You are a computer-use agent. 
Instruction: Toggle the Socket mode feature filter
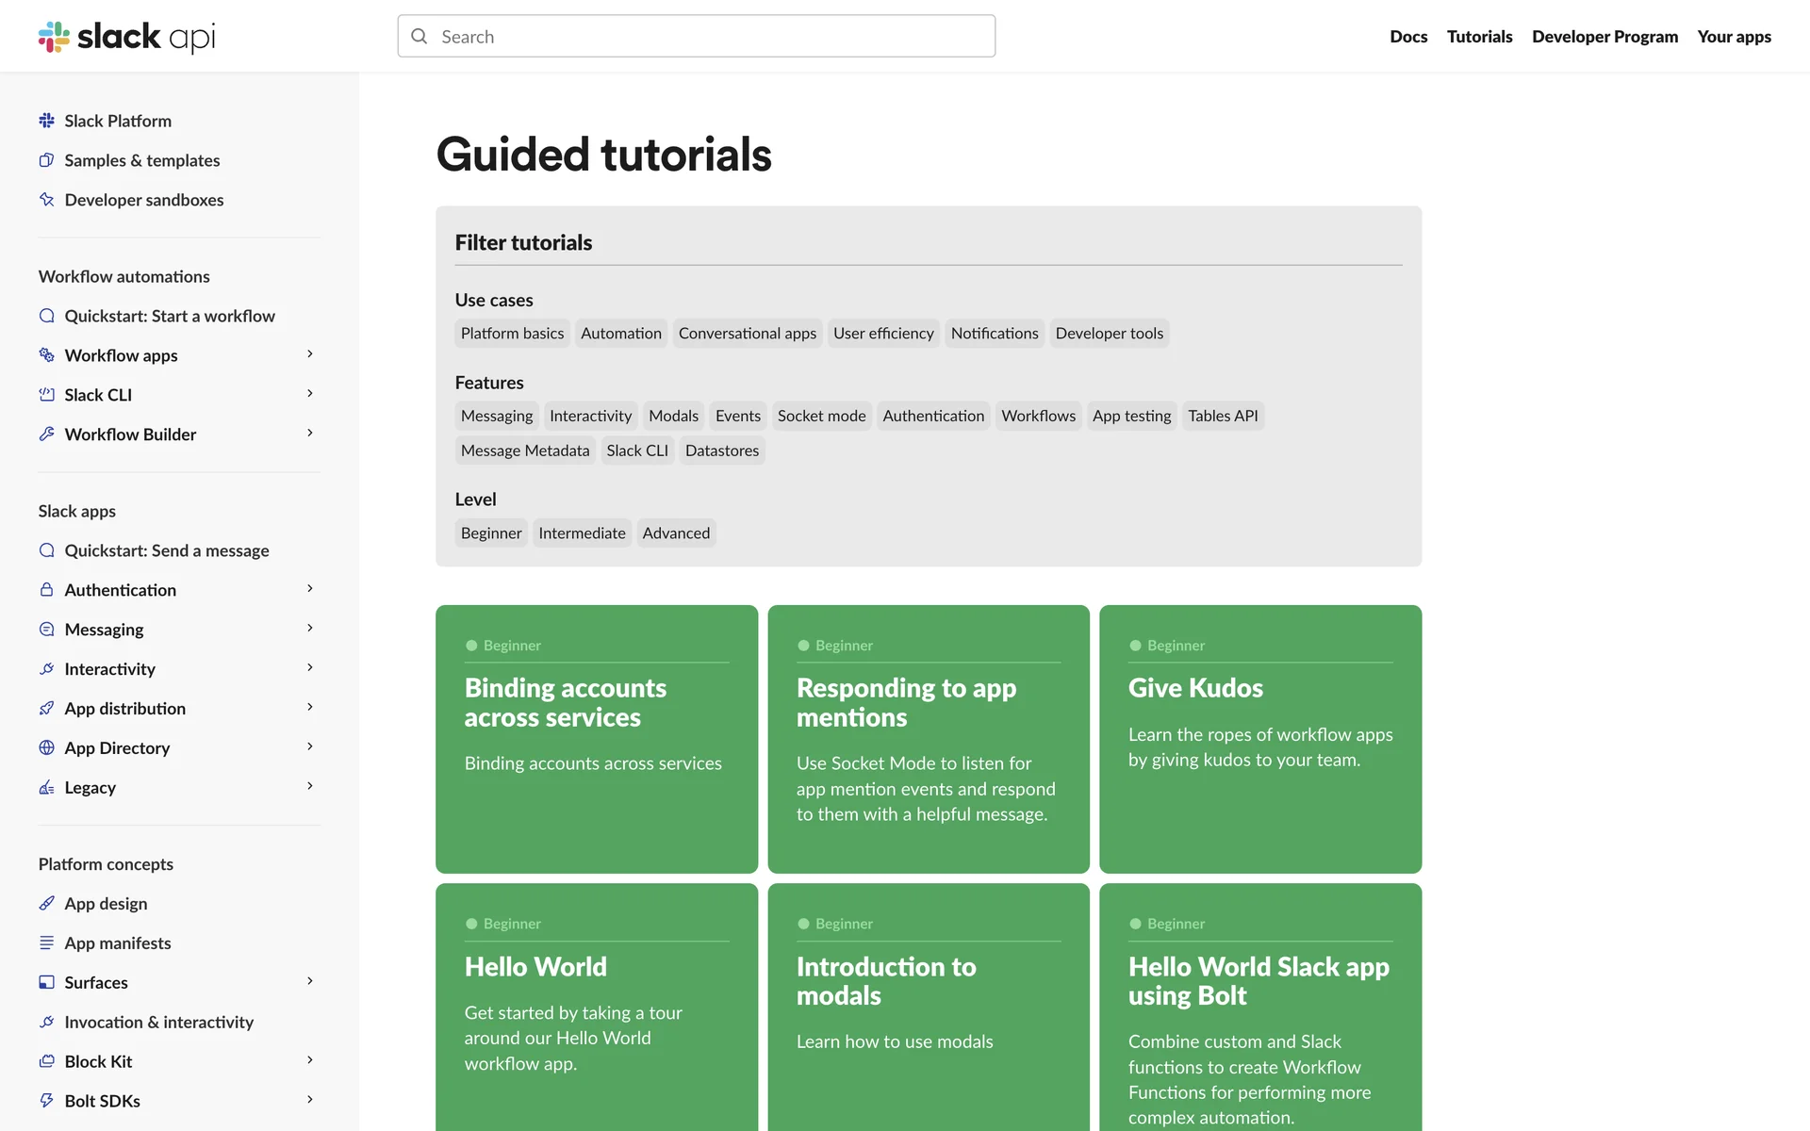click(821, 416)
